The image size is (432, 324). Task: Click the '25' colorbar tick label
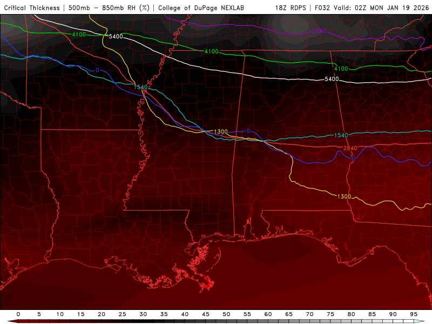click(x=123, y=314)
